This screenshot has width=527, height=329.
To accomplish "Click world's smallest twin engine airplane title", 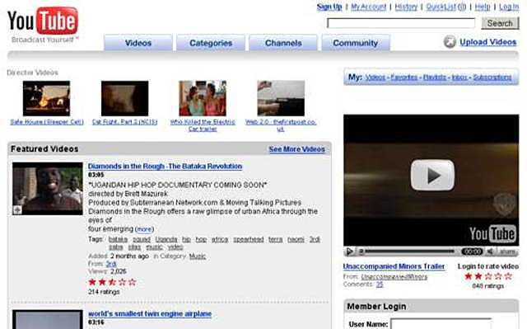I will 150,314.
